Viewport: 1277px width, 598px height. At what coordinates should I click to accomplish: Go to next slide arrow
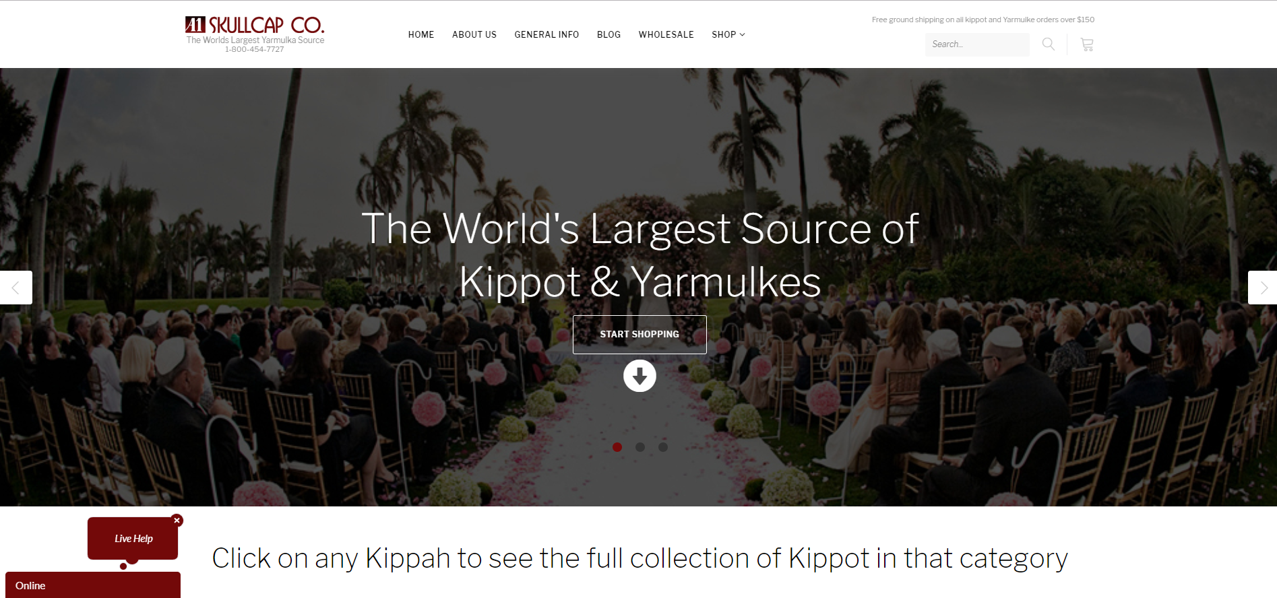tap(1262, 288)
